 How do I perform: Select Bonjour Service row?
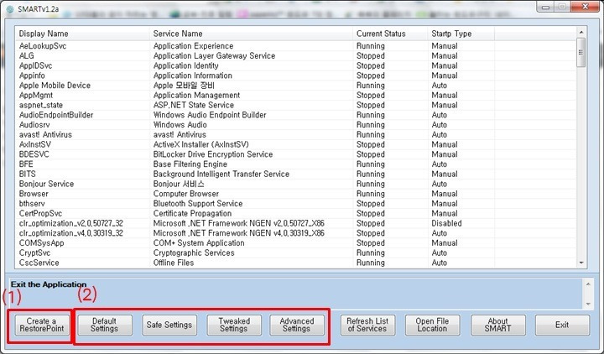[x=295, y=184]
